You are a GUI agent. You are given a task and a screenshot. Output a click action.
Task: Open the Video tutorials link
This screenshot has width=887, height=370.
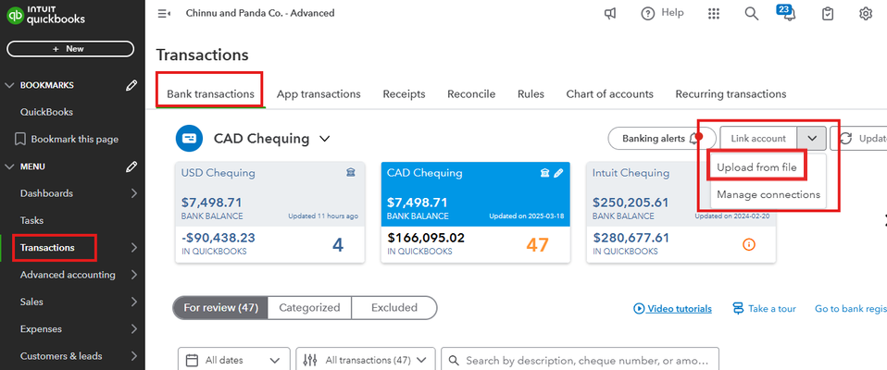[672, 309]
